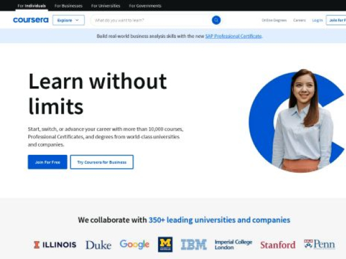
Task: Select the For Individuals tab
Action: coord(32,6)
